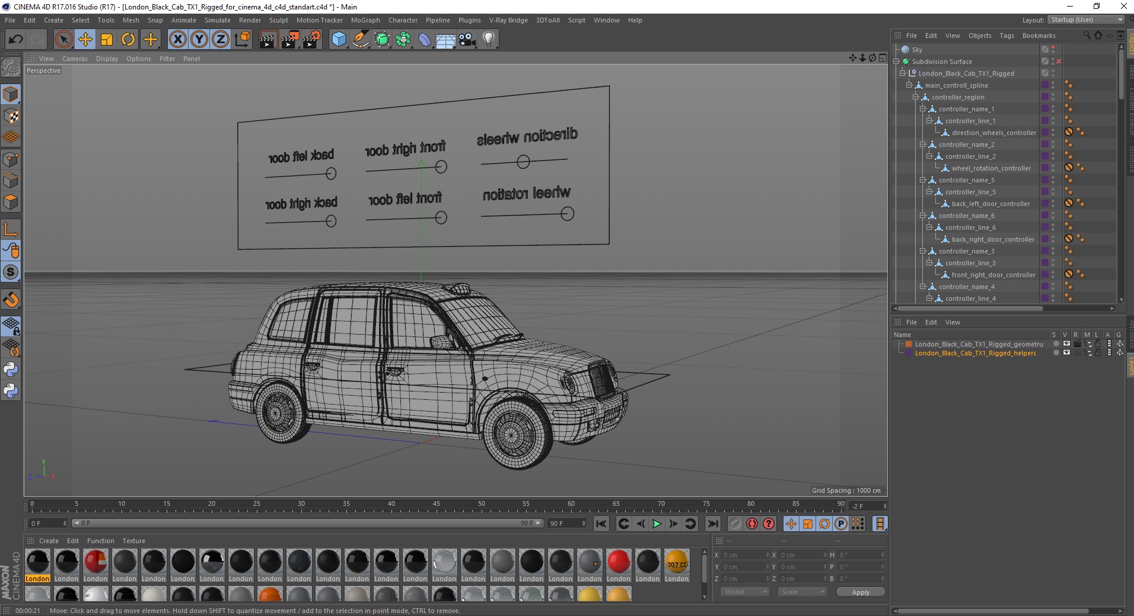The height and width of the screenshot is (616, 1134).
Task: Add a Floor environment object icon
Action: (x=446, y=40)
